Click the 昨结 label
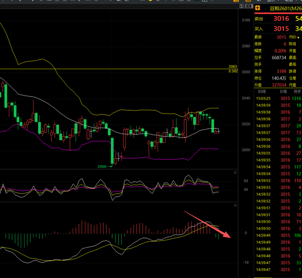 293,44
